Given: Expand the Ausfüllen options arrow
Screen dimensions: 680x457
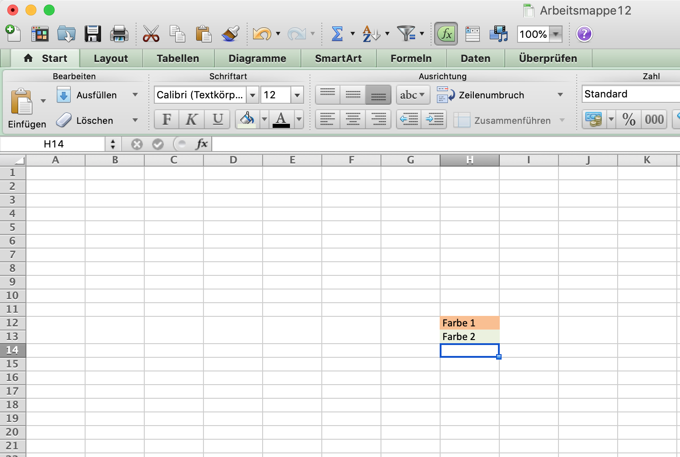Looking at the screenshot, I should [135, 95].
